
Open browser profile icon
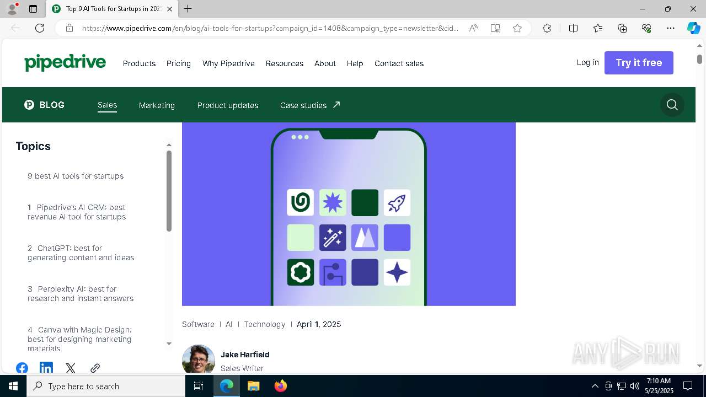point(12,9)
